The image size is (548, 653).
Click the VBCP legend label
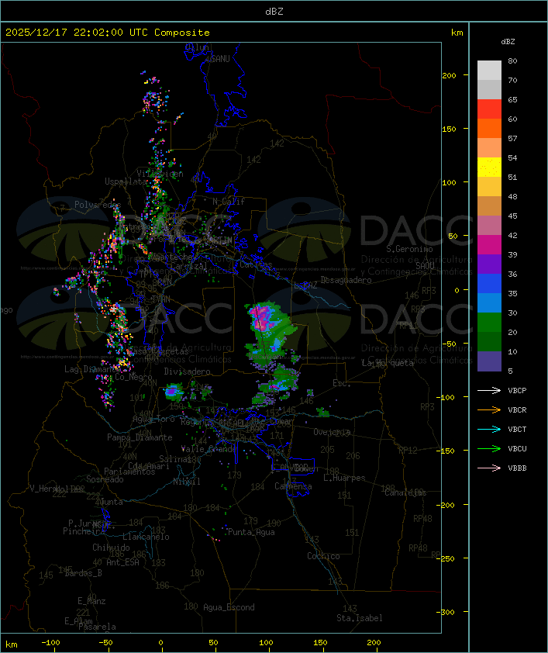pos(517,391)
